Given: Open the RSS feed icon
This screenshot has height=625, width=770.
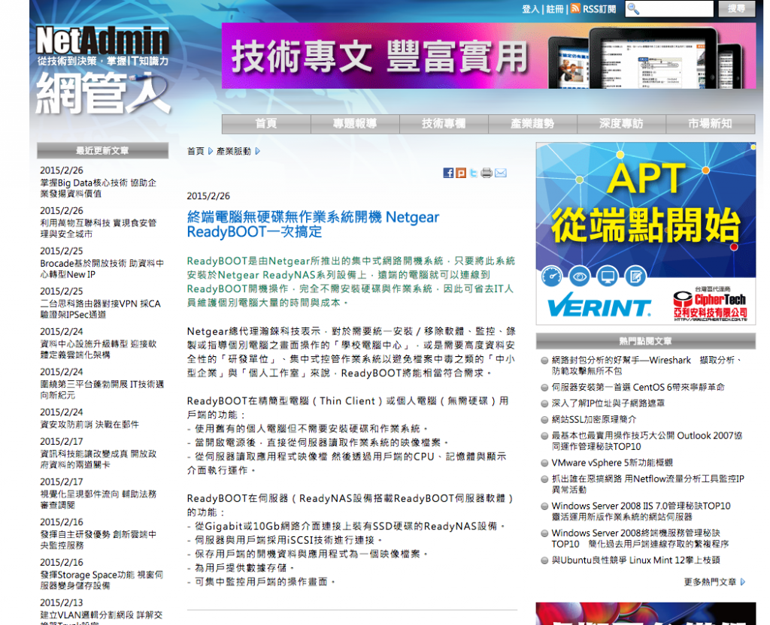Looking at the screenshot, I should pos(575,8).
